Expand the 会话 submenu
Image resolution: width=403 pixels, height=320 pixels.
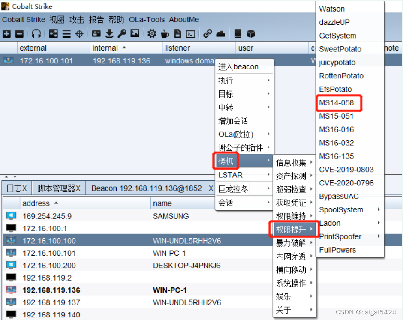click(x=244, y=203)
